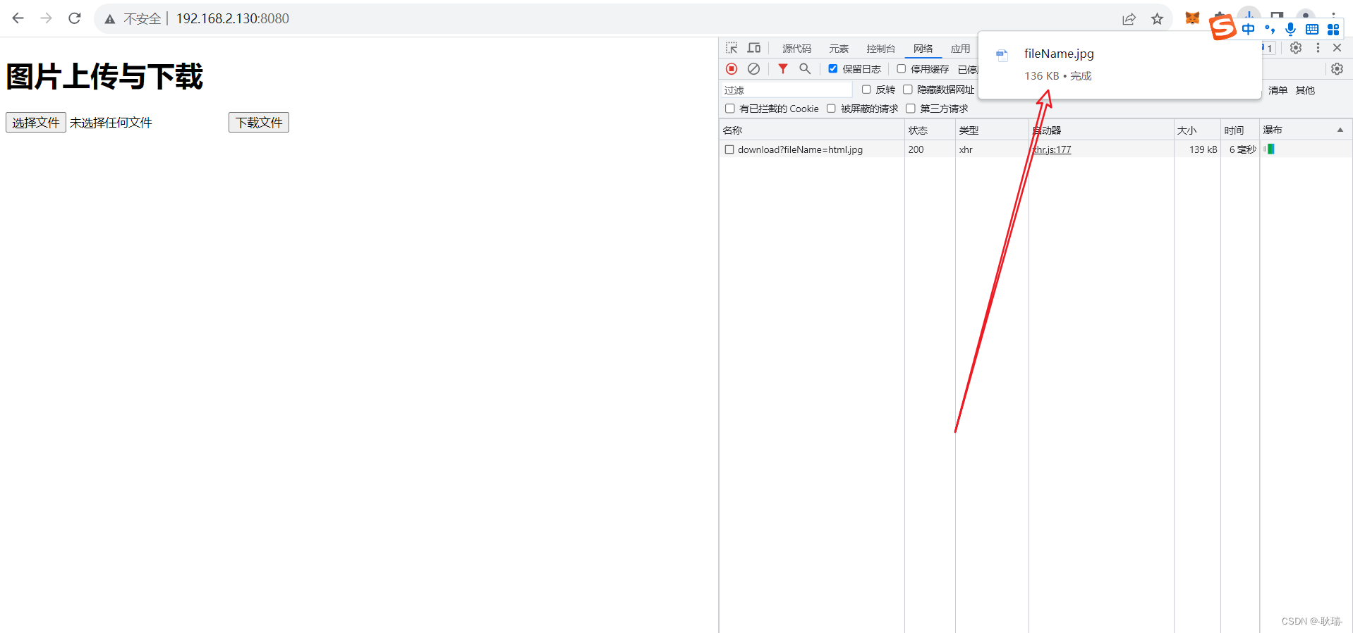Select the 网络 tab

tap(923, 49)
